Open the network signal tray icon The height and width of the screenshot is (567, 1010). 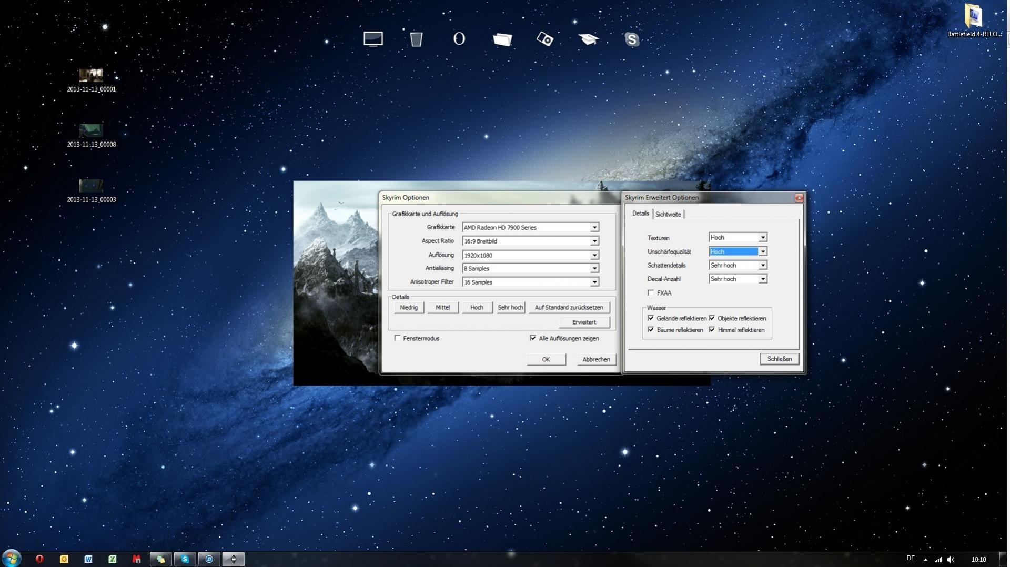(938, 560)
